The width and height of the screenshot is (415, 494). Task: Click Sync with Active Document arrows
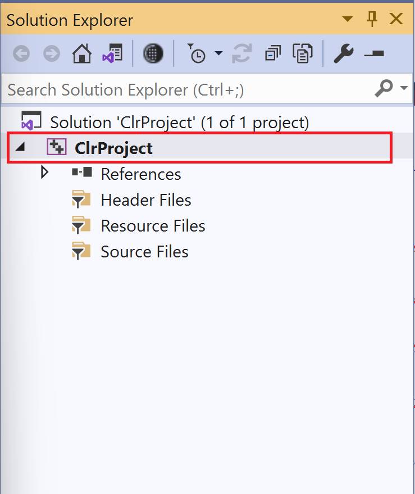pos(243,54)
